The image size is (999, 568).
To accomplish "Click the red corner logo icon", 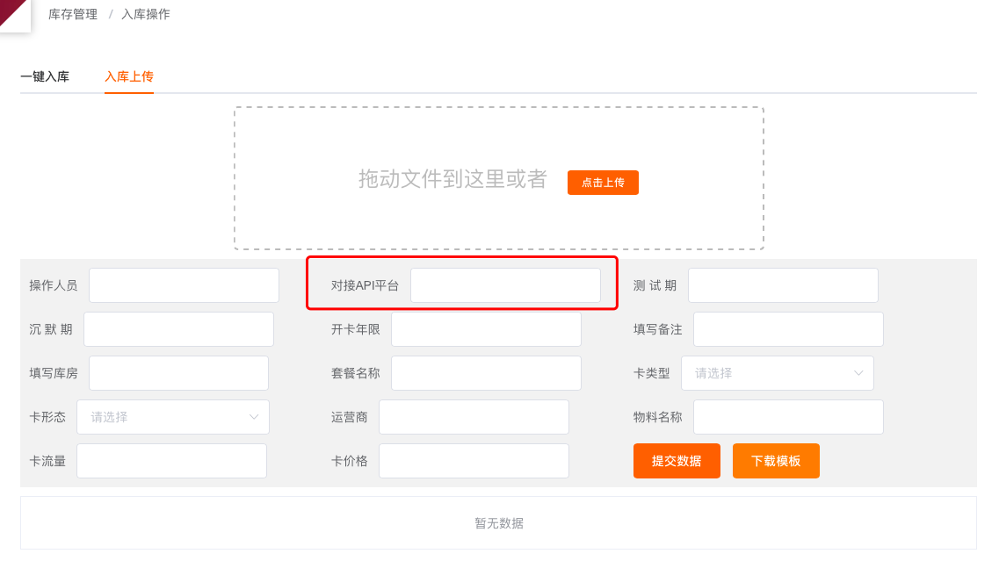I will (13, 12).
